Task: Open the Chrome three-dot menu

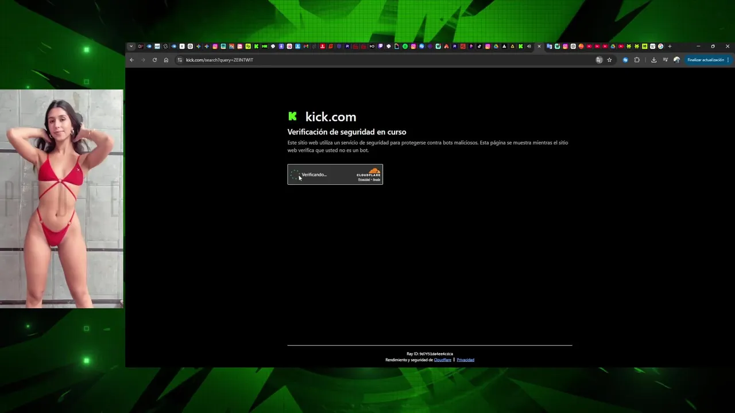Action: pyautogui.click(x=728, y=60)
